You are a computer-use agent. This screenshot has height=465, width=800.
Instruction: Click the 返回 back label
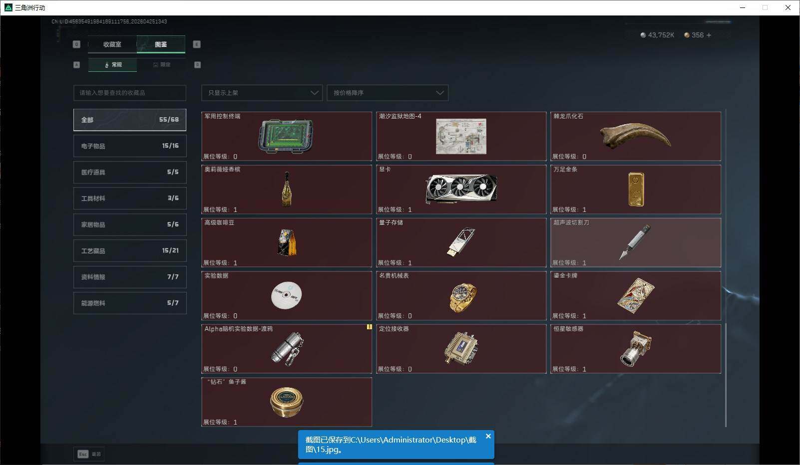coord(96,454)
